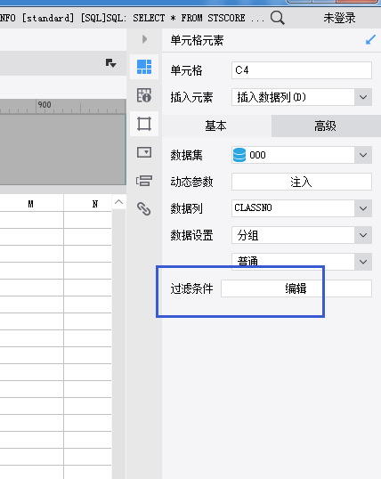This screenshot has height=479, width=381.
Task: Open the conditional attributes icon
Action: [144, 181]
